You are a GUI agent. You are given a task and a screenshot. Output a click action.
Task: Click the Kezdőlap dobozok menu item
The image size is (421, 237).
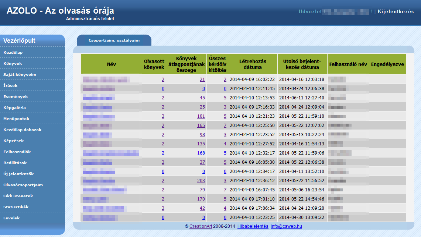pos(23,130)
